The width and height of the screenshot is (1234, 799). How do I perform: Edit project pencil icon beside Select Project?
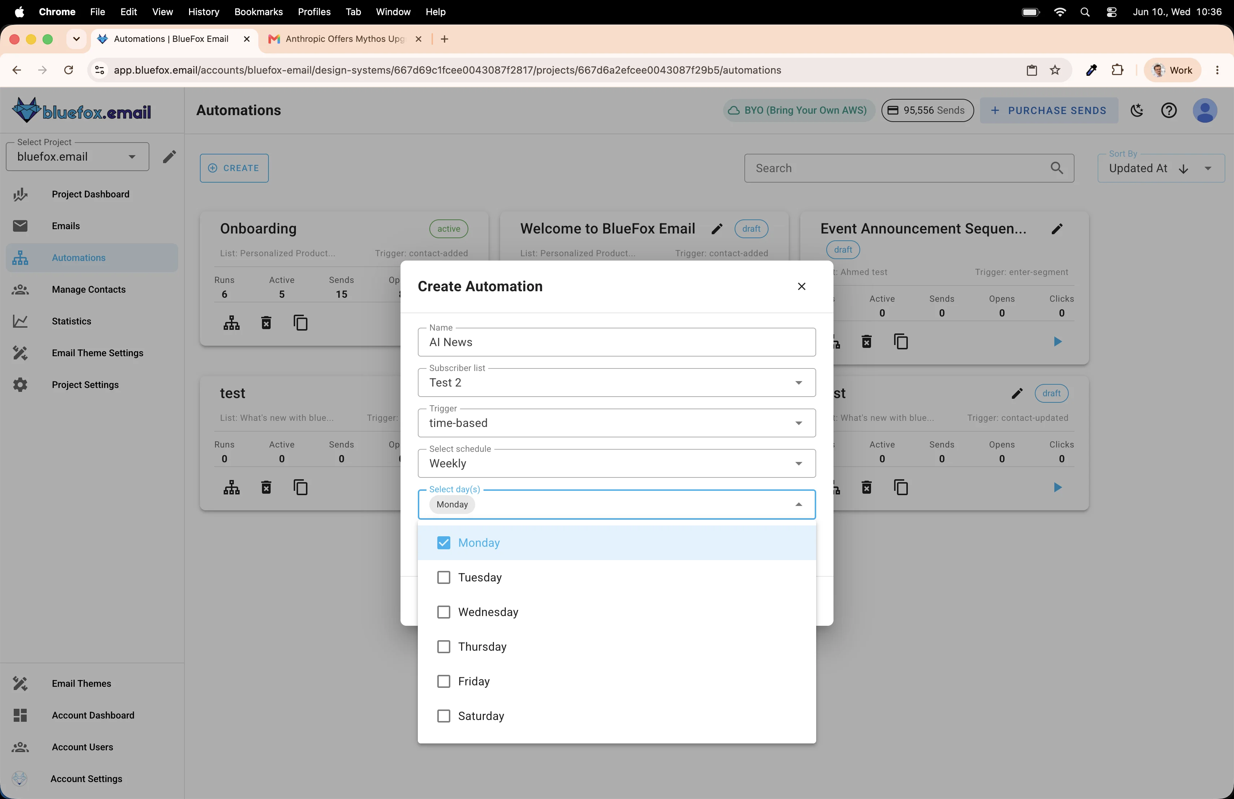[x=169, y=157]
